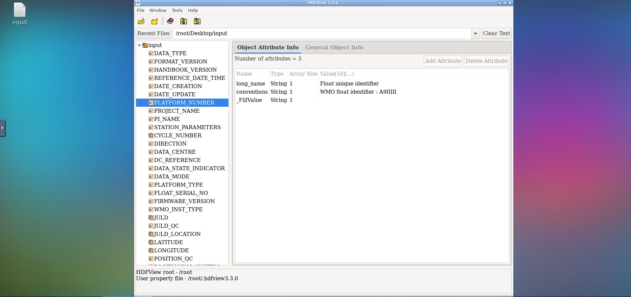Click the Recent Files button
Viewport: 631px width, 297px height.
(153, 33)
